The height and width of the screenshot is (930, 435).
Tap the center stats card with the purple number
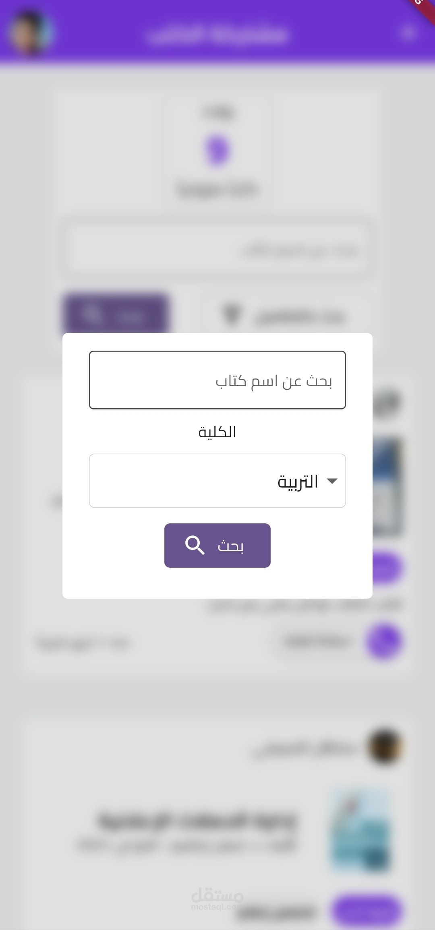click(x=217, y=151)
